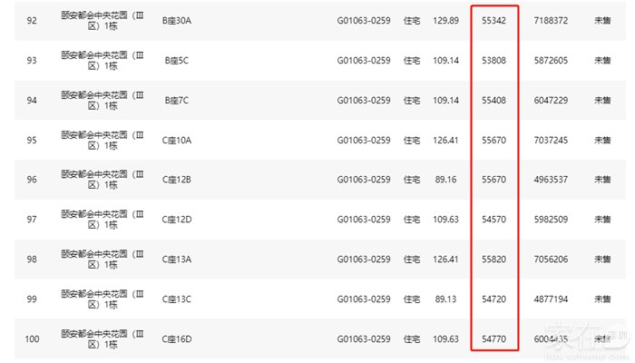Viewport: 635px width, 363px height.
Task: Click unit C座16D in row 100
Action: pyautogui.click(x=177, y=339)
